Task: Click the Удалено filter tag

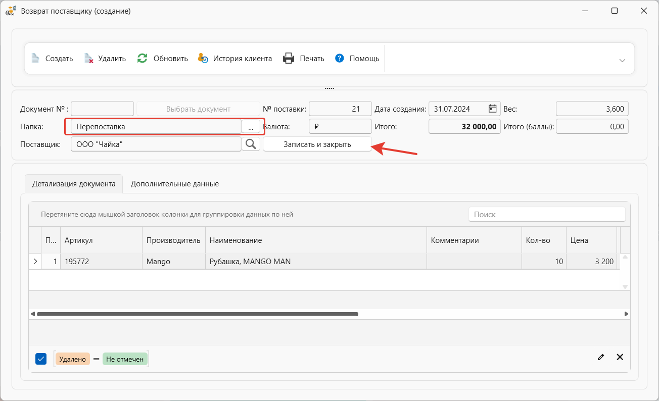Action: pyautogui.click(x=73, y=359)
